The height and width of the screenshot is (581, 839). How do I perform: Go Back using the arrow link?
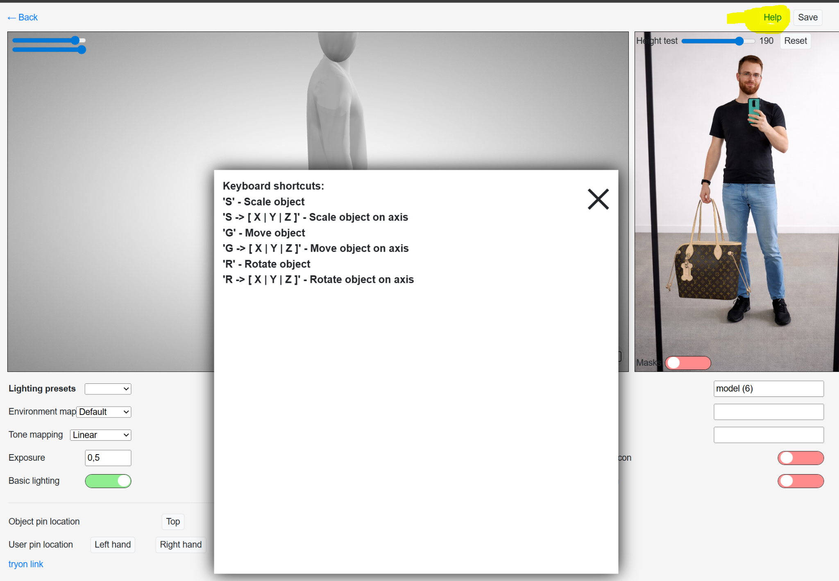[23, 18]
